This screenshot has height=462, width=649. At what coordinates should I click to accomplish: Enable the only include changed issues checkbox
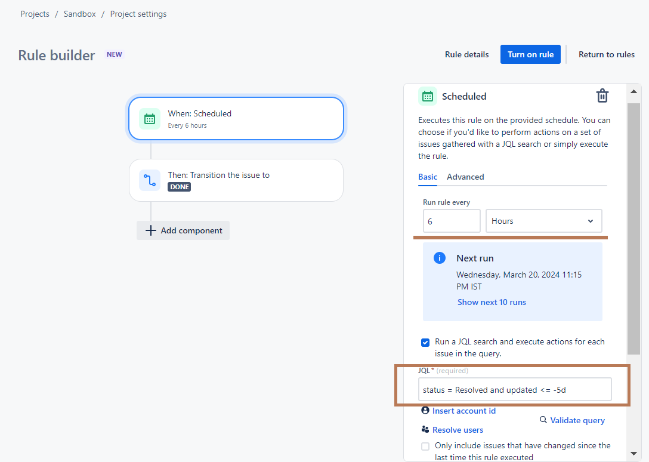point(425,446)
